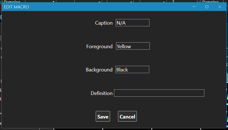Click the EDIT MACRO title text

16,7
